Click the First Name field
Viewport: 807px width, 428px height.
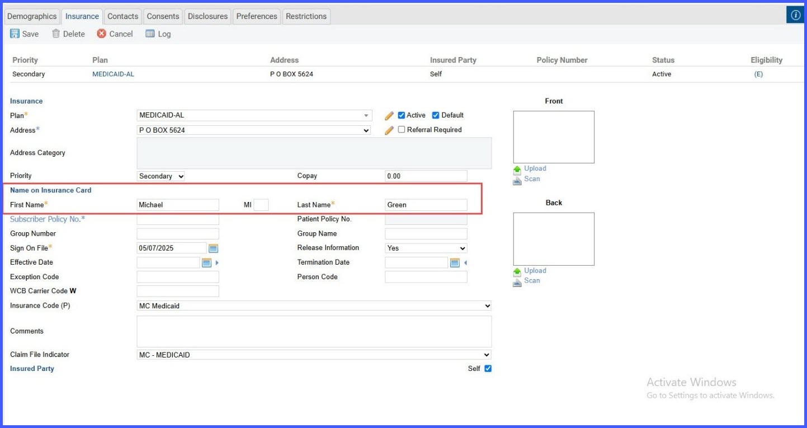click(178, 205)
